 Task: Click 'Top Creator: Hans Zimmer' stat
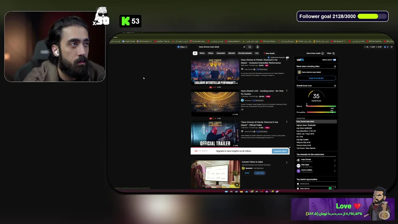(306, 148)
